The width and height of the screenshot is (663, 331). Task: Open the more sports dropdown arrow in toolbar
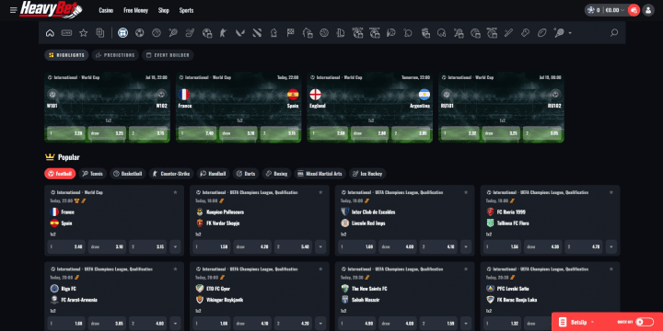click(x=570, y=33)
